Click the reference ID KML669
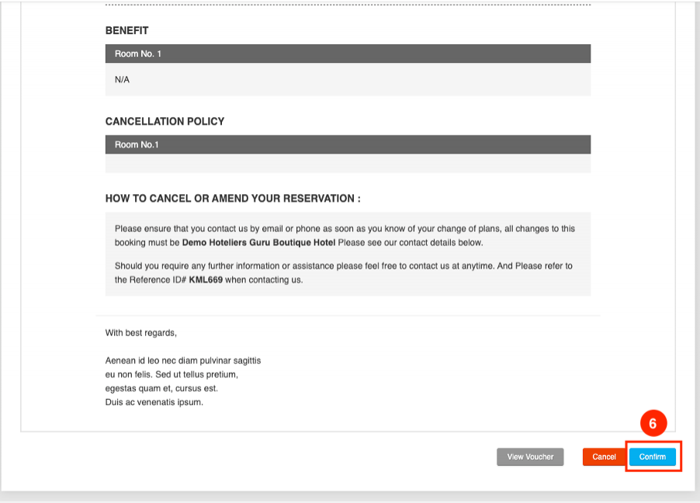Viewport: 700px width, 503px height. (x=206, y=280)
